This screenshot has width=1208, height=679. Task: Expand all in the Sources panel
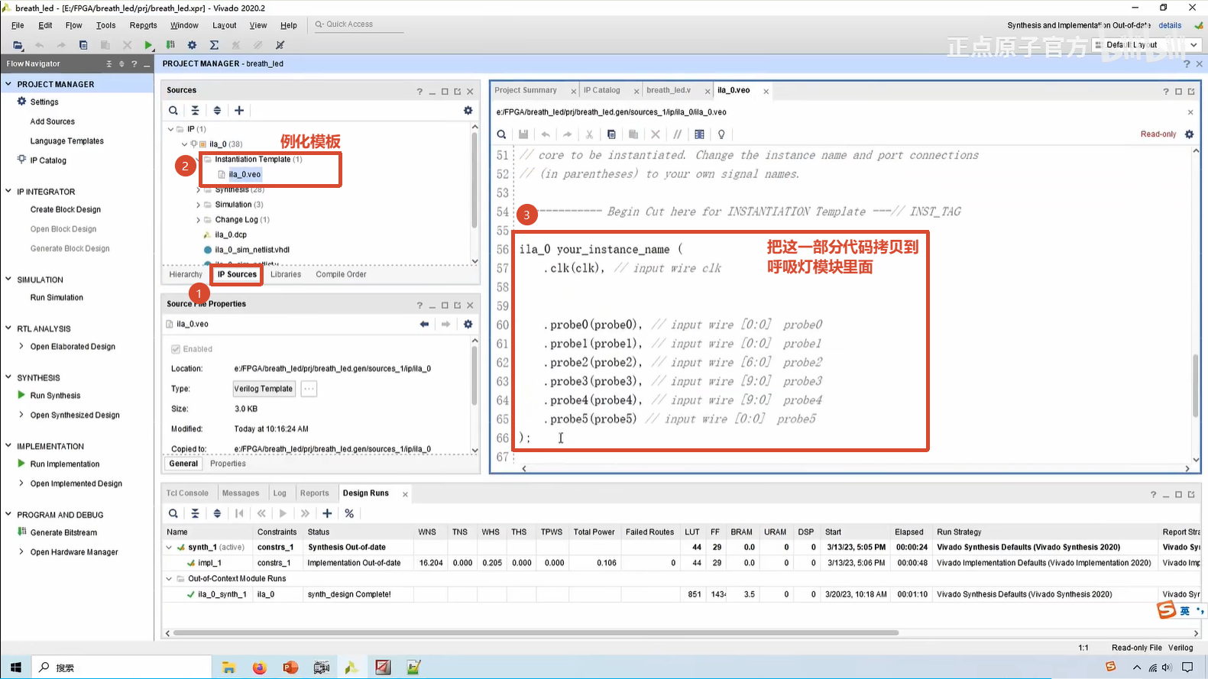pos(217,111)
